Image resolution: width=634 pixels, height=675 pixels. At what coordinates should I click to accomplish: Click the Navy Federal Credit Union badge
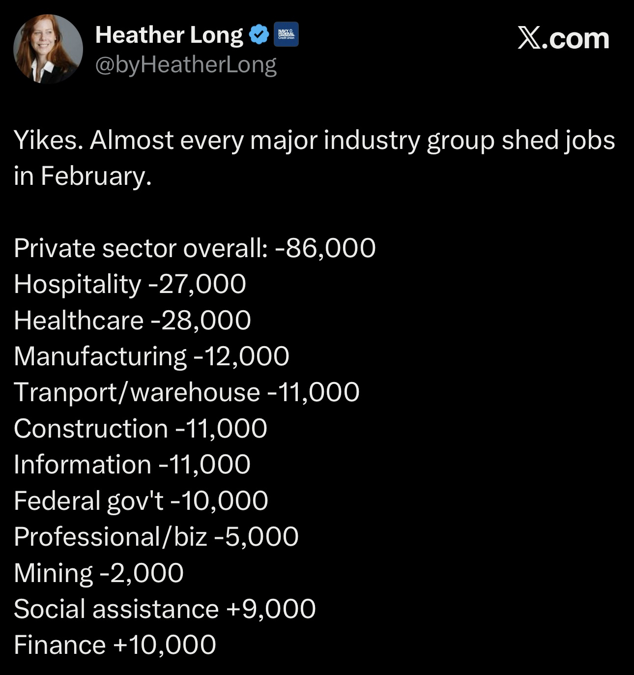point(286,34)
